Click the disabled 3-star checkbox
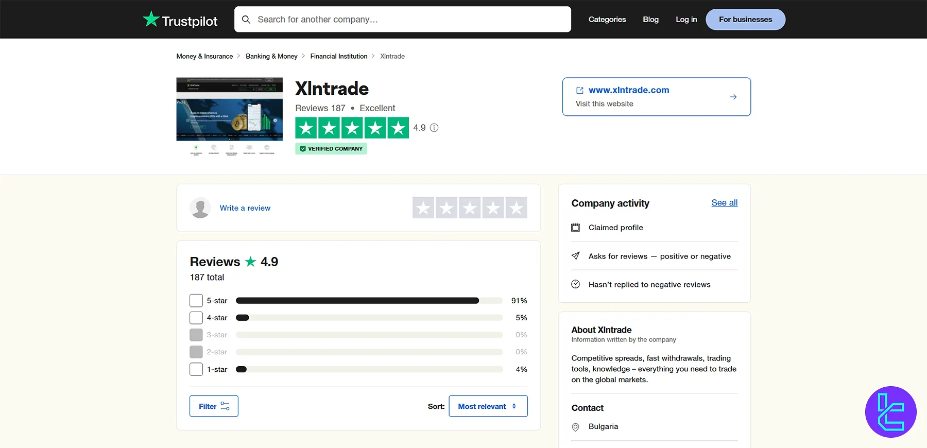The height and width of the screenshot is (448, 927). [x=196, y=335]
